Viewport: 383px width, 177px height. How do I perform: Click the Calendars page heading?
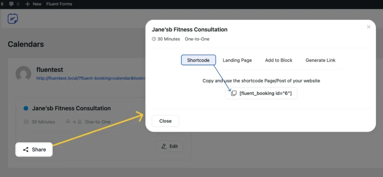coord(26,44)
